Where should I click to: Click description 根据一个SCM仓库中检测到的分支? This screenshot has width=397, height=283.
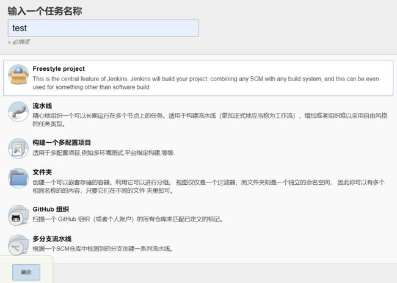[103, 249]
